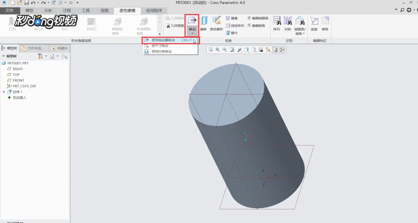The height and width of the screenshot is (223, 418).
Task: Click the Windows switch icon in quick access
Action: tap(61, 3)
